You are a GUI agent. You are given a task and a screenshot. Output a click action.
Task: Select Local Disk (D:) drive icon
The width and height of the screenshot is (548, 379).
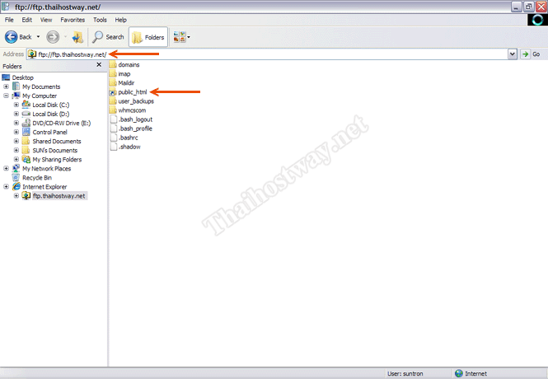(26, 114)
